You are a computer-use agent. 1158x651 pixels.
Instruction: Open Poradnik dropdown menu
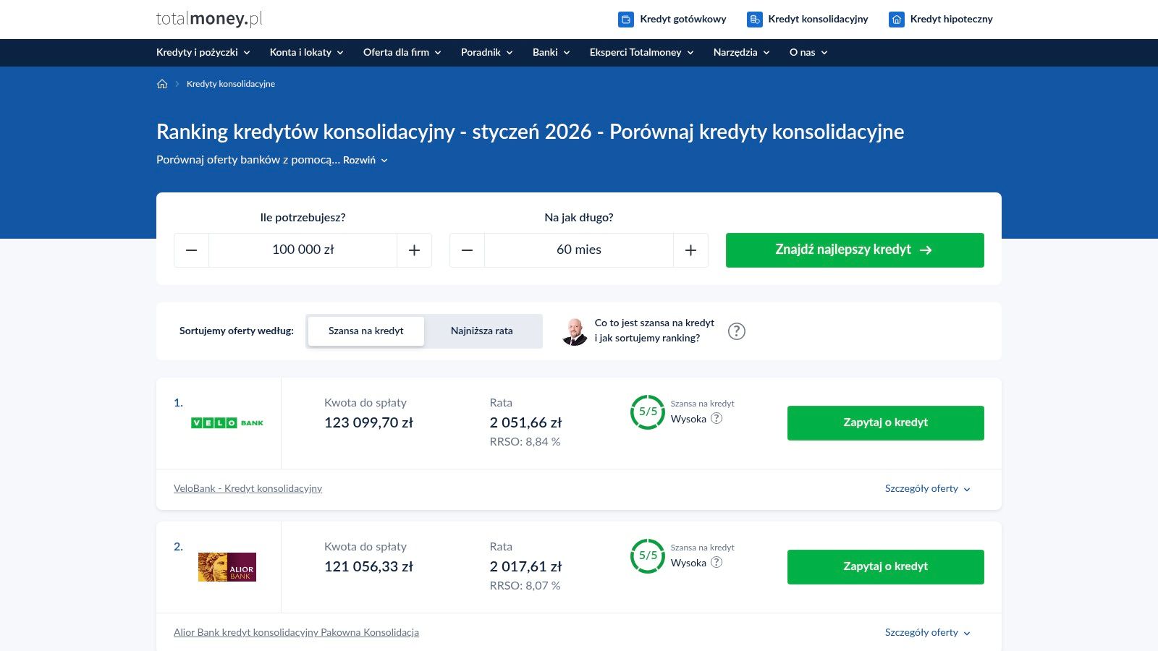487,52
